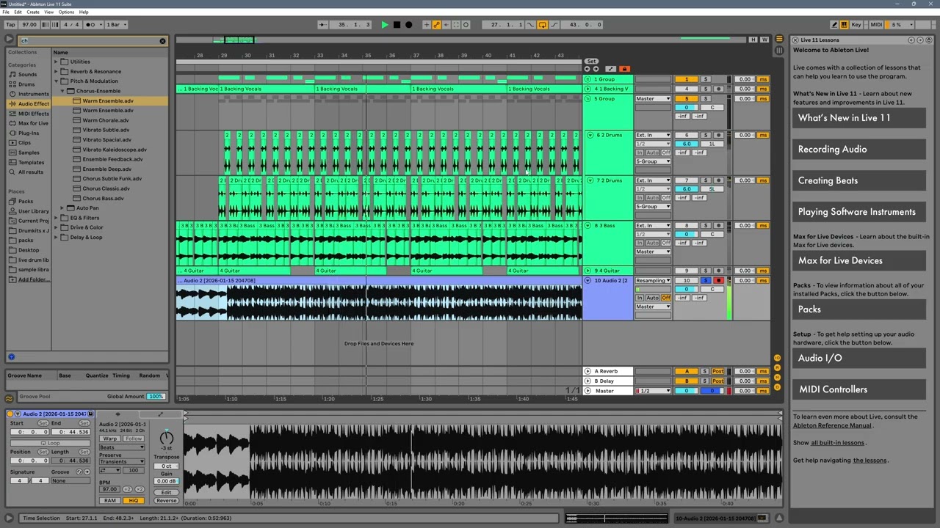Select Drums in the browser categories
Screen dimensions: 940x528
click(26, 84)
